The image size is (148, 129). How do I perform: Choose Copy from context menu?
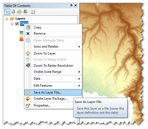coord(53,27)
